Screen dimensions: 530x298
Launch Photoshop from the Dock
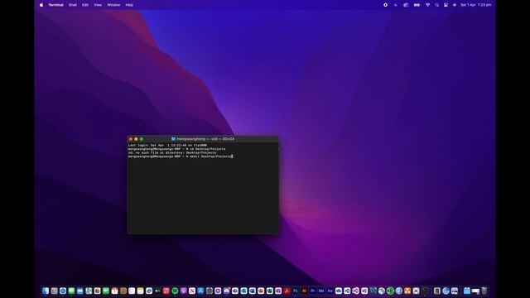click(x=296, y=291)
